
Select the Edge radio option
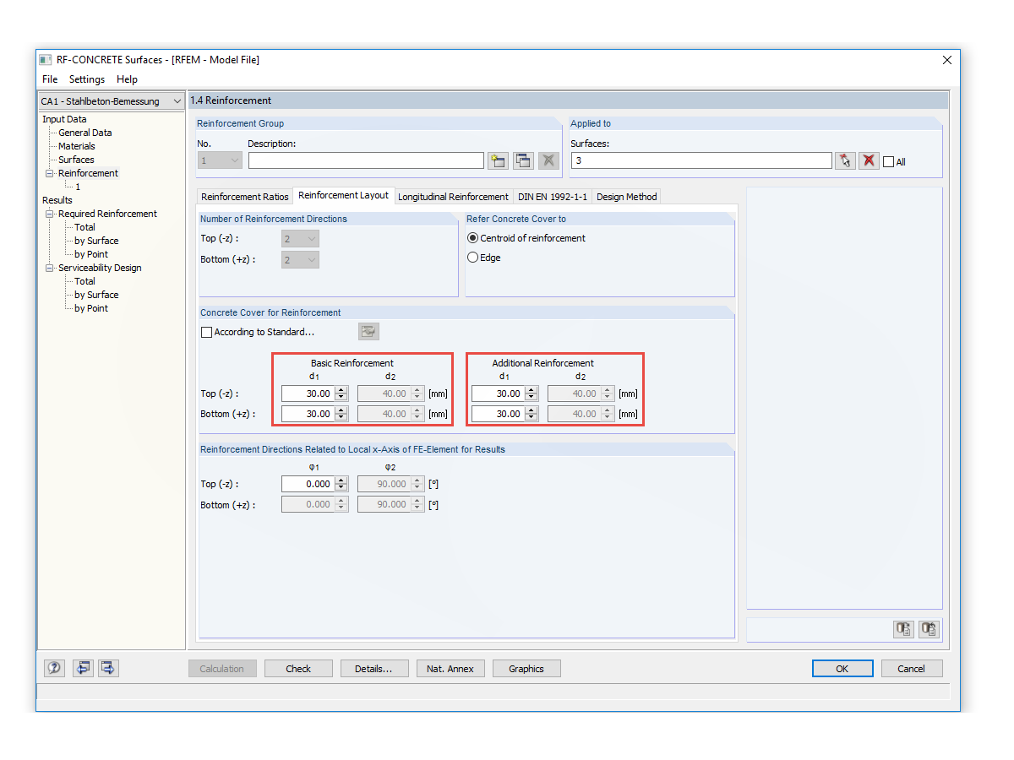[472, 258]
